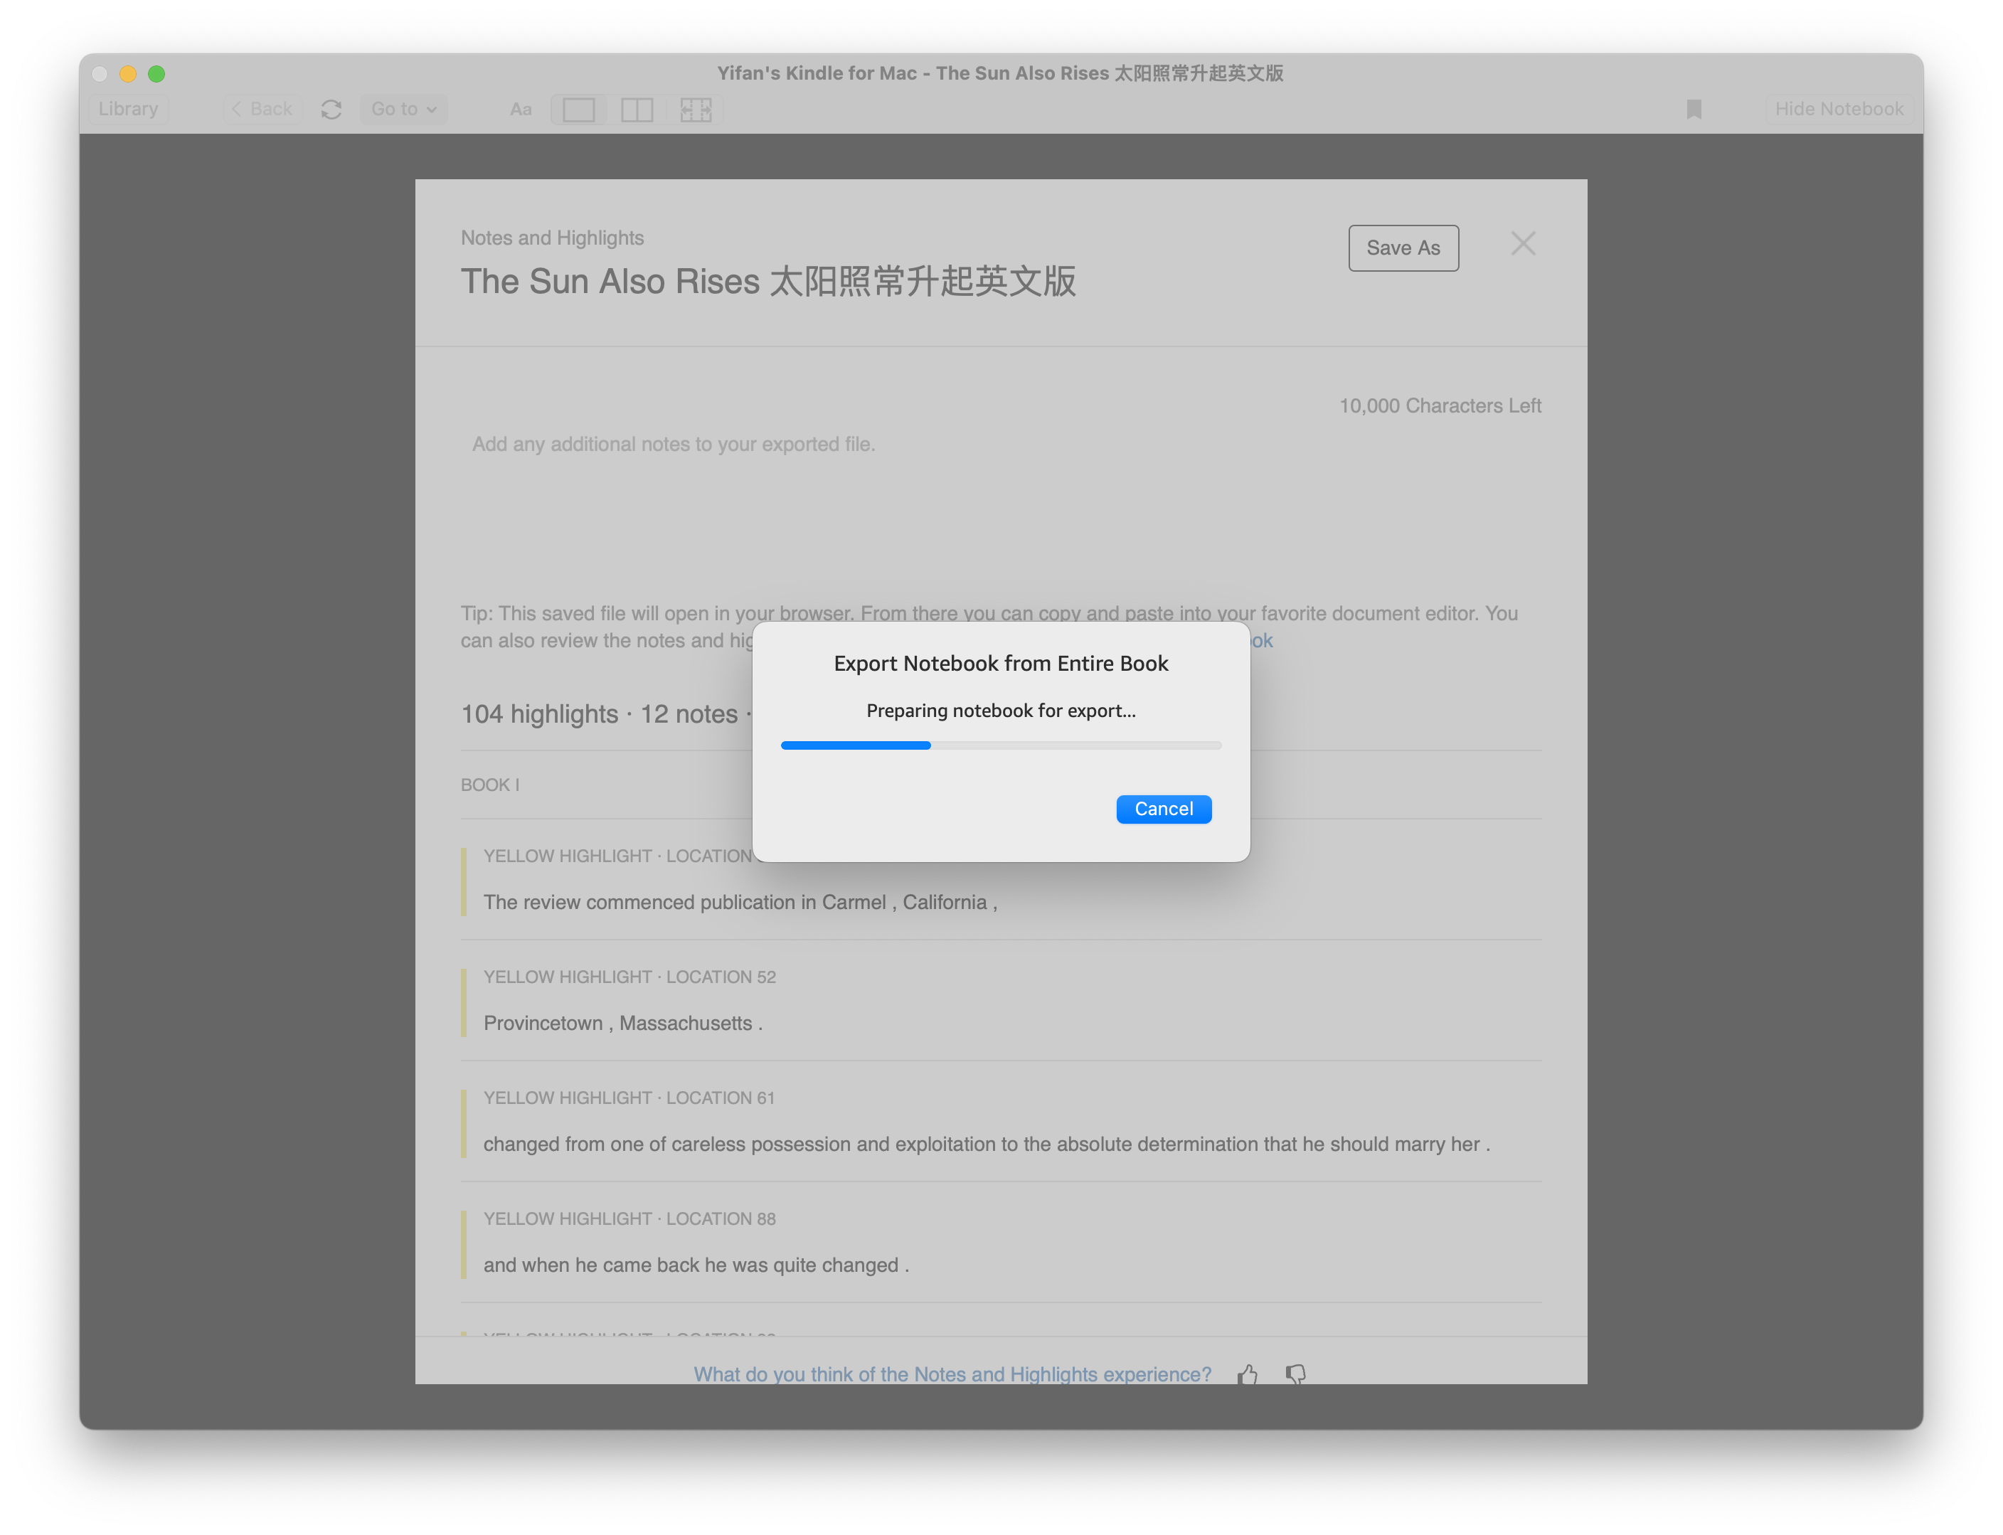Click the yellow minimize window button
This screenshot has height=1535, width=2003.
point(128,74)
